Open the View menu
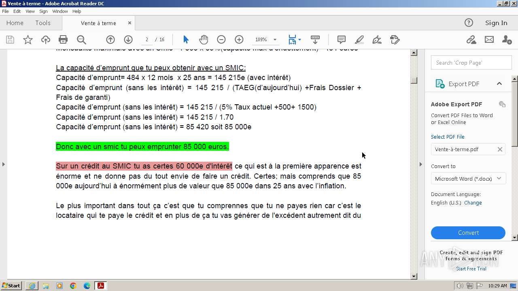Image resolution: width=518 pixels, height=291 pixels. pos(30,11)
